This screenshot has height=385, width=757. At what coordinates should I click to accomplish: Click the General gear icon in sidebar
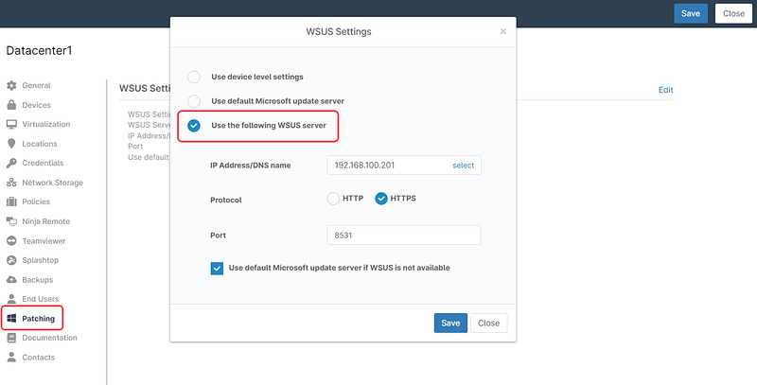click(11, 85)
